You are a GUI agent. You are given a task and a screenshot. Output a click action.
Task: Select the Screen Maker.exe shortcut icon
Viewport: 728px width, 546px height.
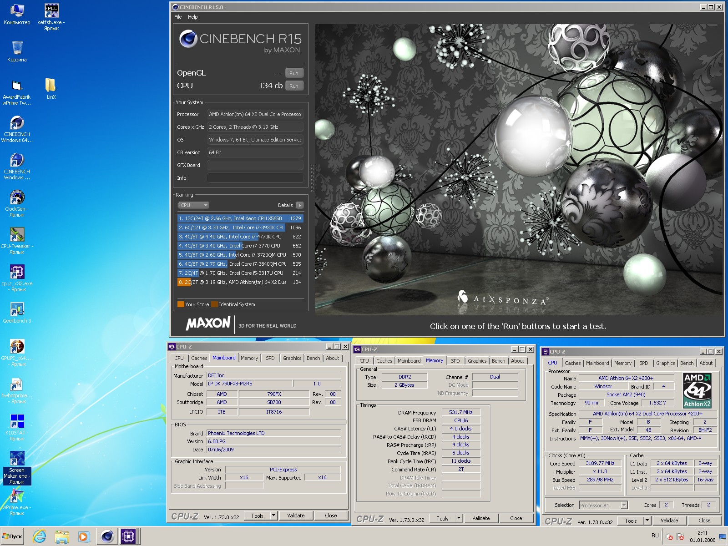coord(17,468)
